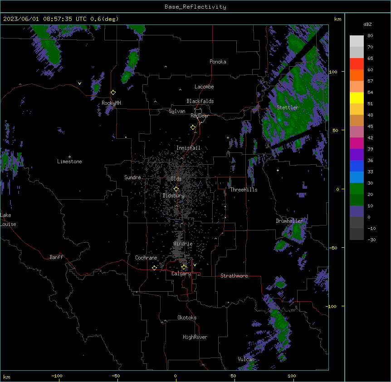The height and width of the screenshot is (382, 391).
Task: Click the Airdrie label
Action: (183, 244)
